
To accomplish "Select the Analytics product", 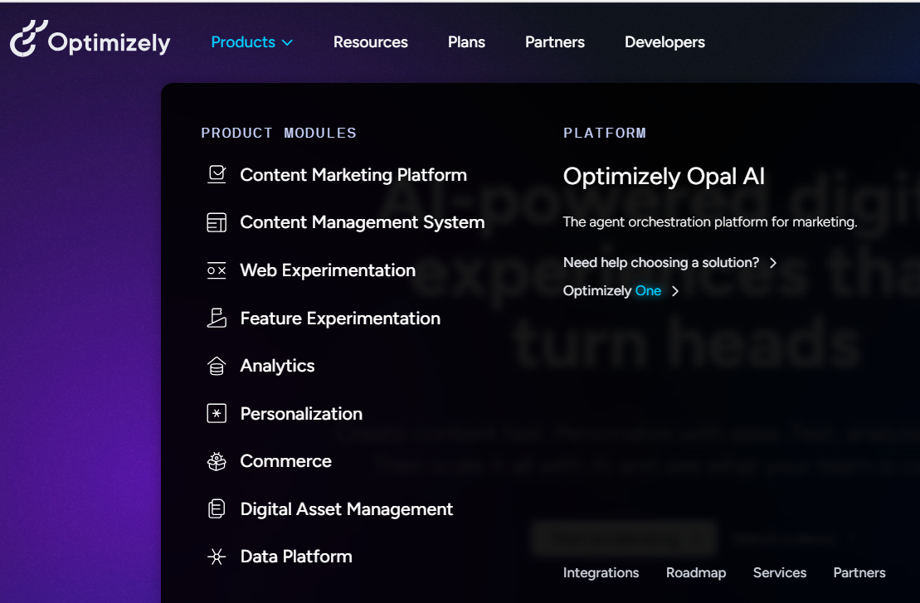I will tap(278, 366).
